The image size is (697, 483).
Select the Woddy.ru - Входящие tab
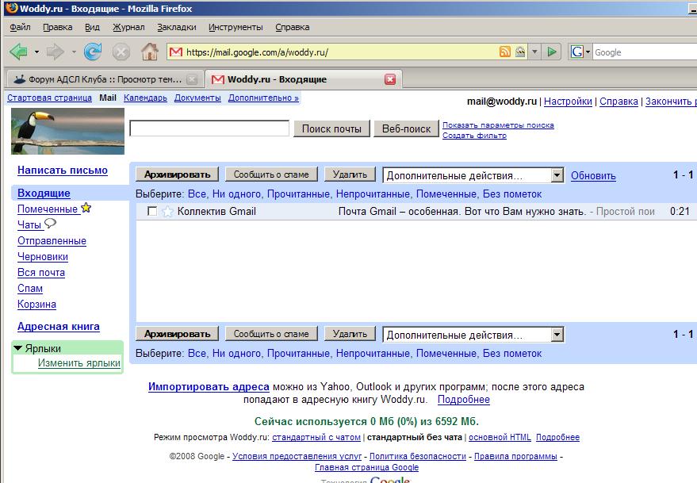tap(304, 79)
